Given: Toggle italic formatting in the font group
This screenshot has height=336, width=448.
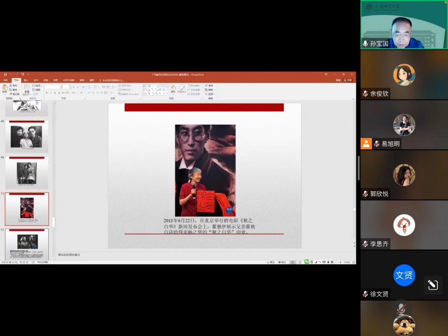Looking at the screenshot, I should point(51,93).
